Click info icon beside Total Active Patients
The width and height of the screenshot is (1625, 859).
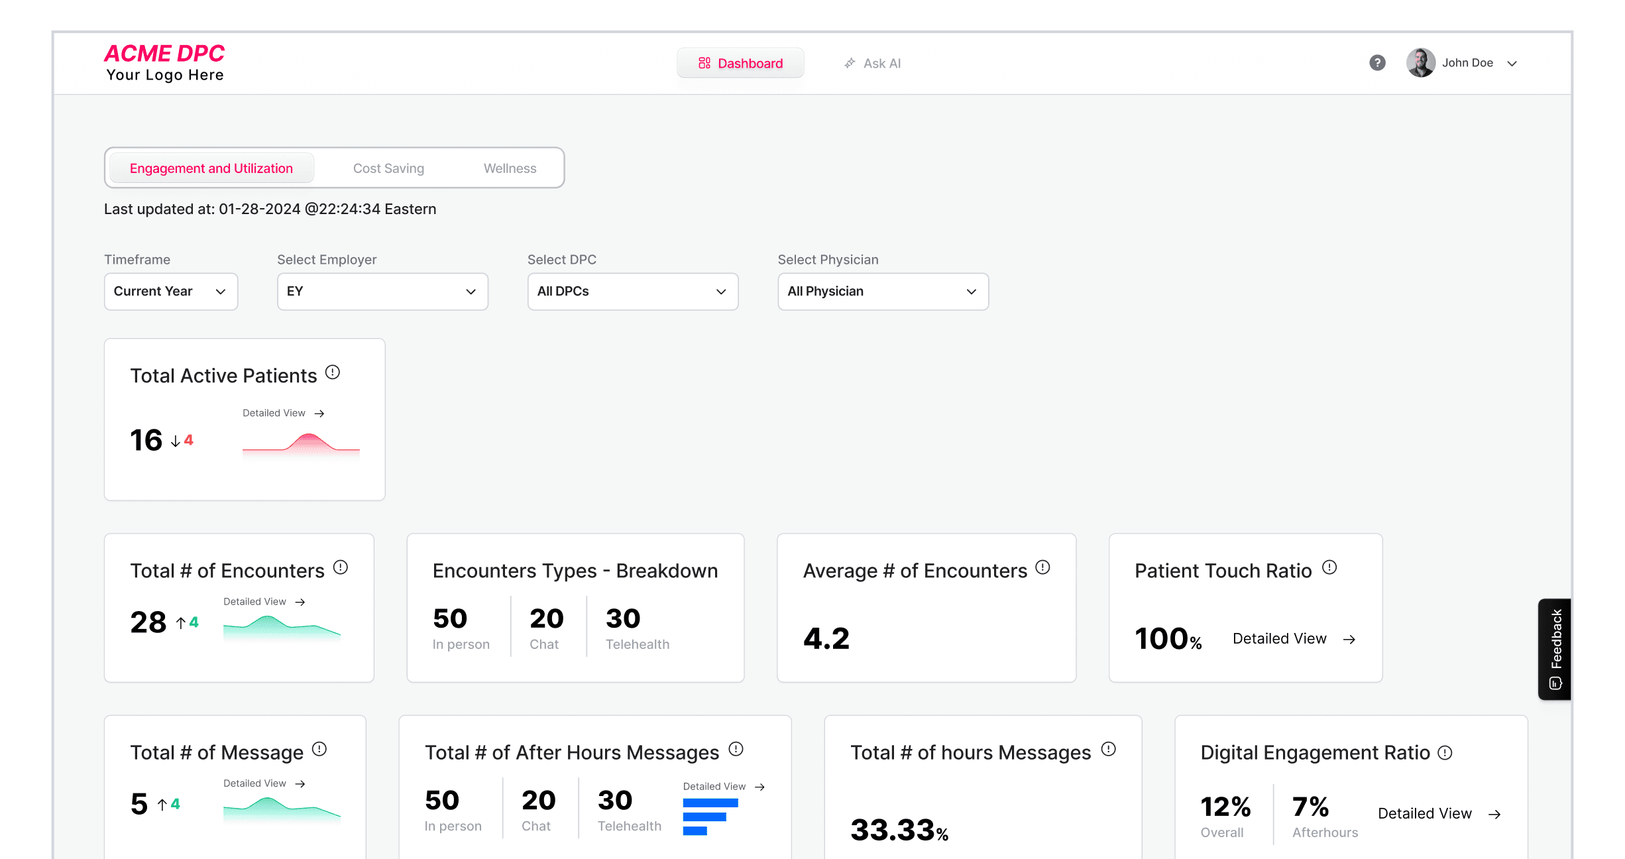(x=333, y=372)
